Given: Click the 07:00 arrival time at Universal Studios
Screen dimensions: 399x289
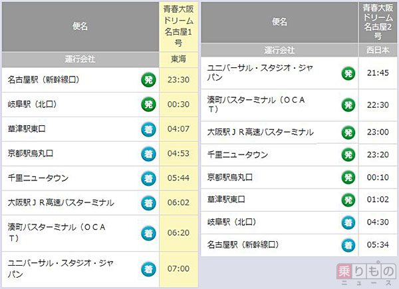Looking at the screenshot, I should pyautogui.click(x=179, y=268).
